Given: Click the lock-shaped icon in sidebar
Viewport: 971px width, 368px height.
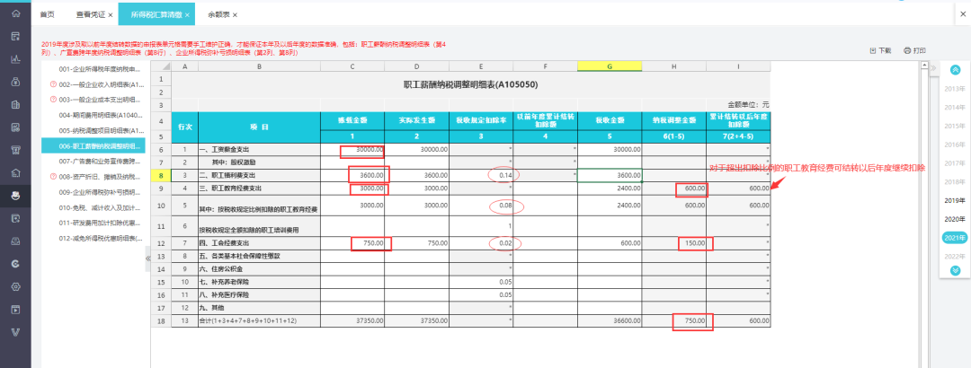Looking at the screenshot, I should [15, 82].
